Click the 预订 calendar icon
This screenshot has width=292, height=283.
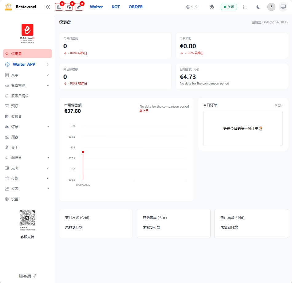coord(7,106)
